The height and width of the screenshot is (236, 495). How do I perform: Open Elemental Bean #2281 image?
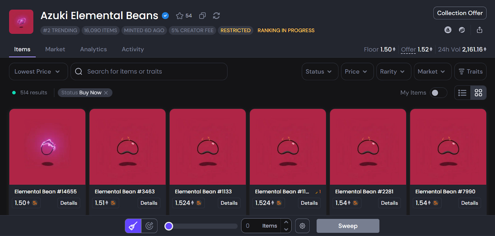[x=368, y=147]
